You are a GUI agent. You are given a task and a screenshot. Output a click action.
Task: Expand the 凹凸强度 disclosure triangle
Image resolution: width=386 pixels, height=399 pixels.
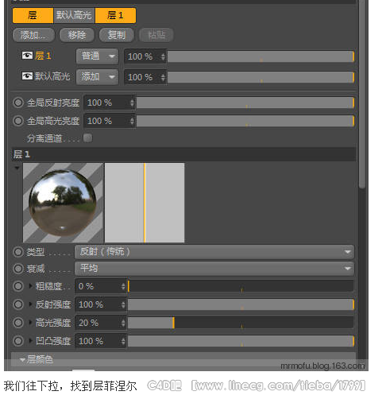30,340
